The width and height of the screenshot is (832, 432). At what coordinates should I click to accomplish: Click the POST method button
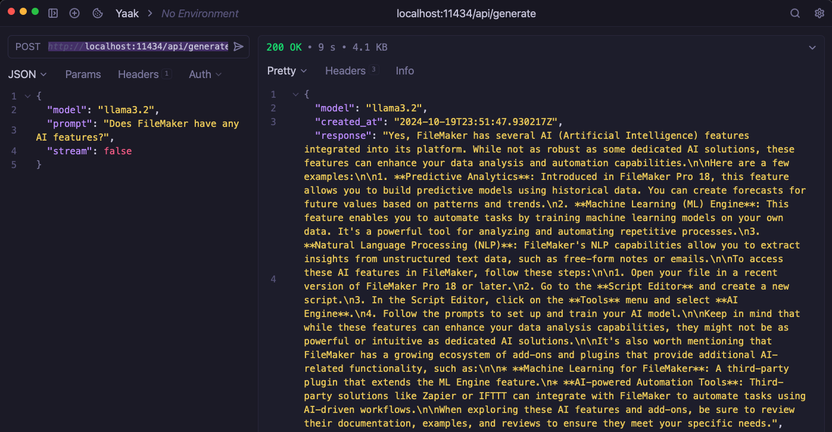tap(28, 46)
